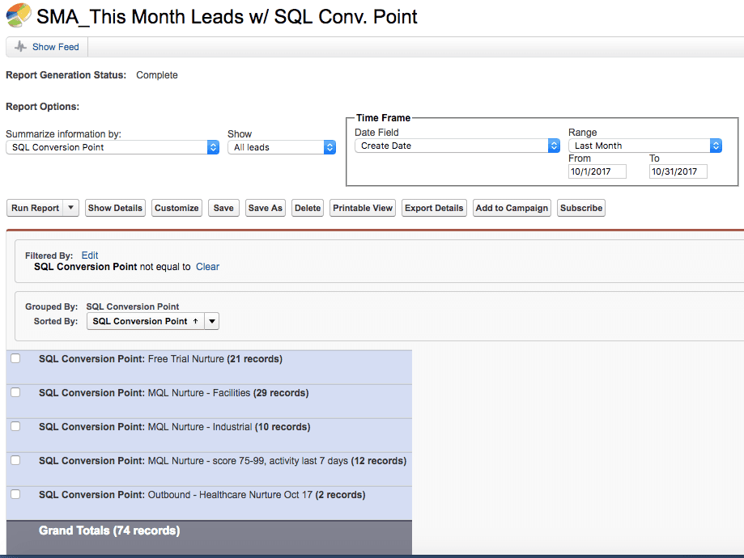The image size is (744, 558).
Task: Click the Export Details button
Action: tap(434, 208)
